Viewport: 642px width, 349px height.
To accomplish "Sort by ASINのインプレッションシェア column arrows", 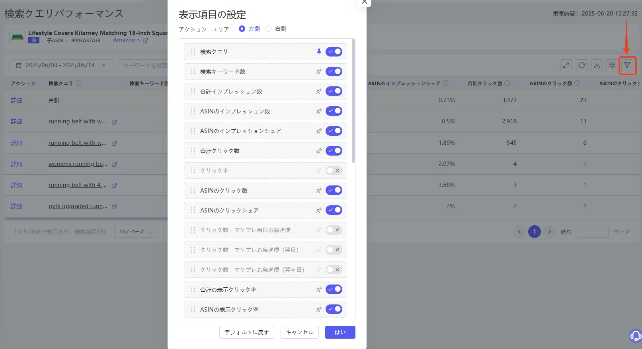I will tap(453, 83).
